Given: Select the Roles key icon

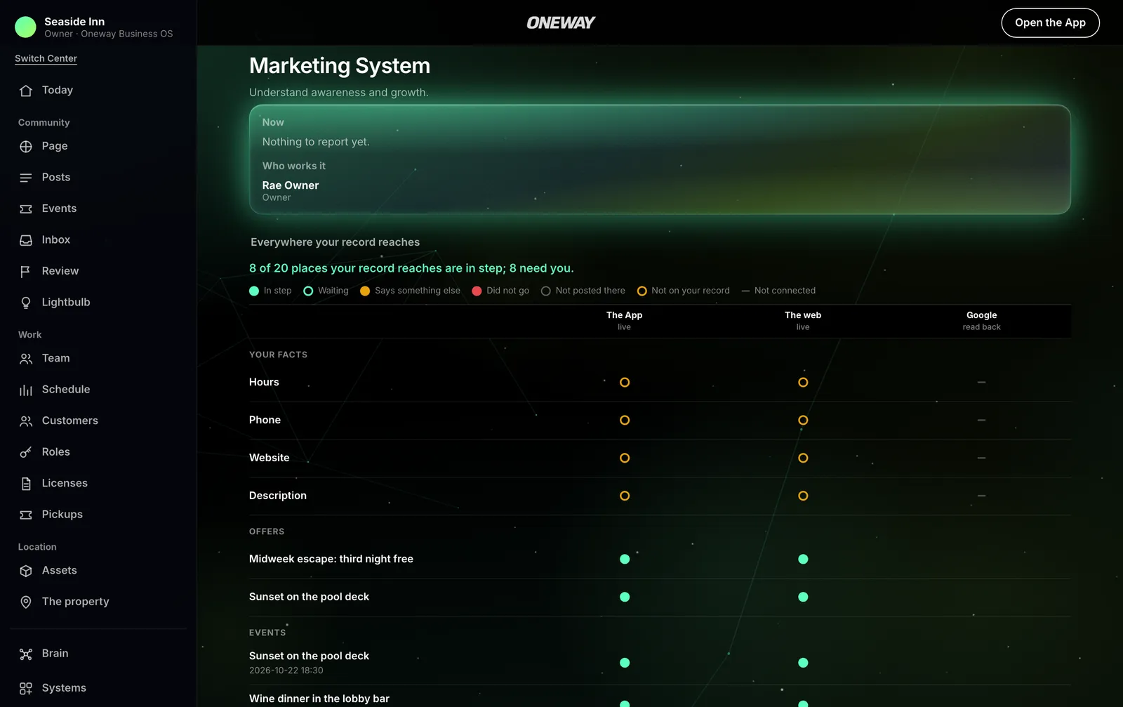Looking at the screenshot, I should coord(26,452).
